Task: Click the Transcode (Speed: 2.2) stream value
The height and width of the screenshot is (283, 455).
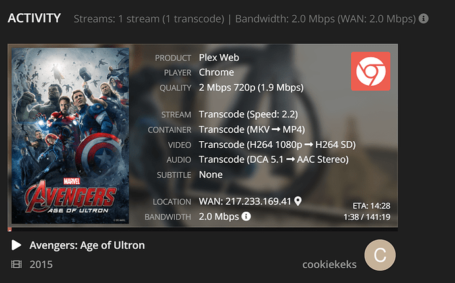Action: point(247,115)
